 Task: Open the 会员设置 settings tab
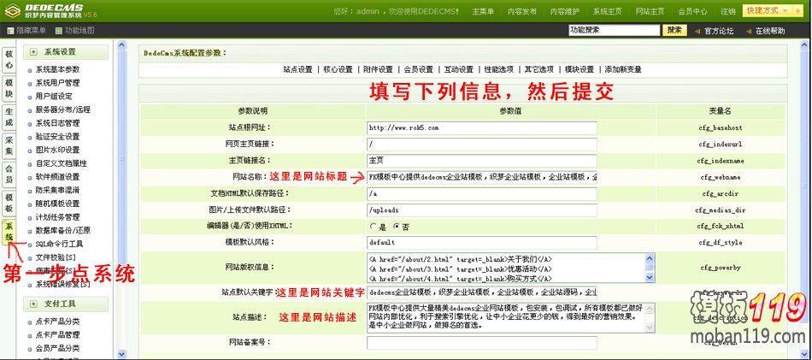(x=419, y=69)
